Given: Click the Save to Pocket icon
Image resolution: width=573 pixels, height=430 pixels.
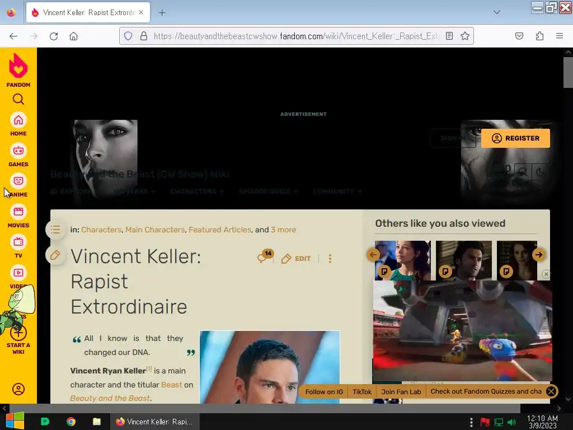Looking at the screenshot, I should (519, 36).
